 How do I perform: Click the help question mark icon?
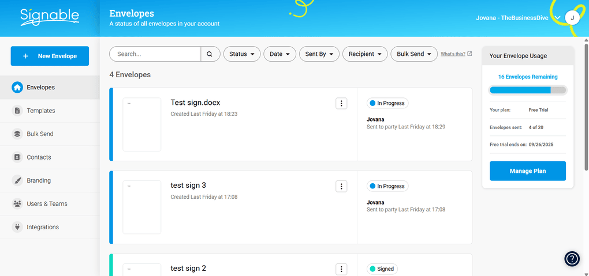click(571, 259)
